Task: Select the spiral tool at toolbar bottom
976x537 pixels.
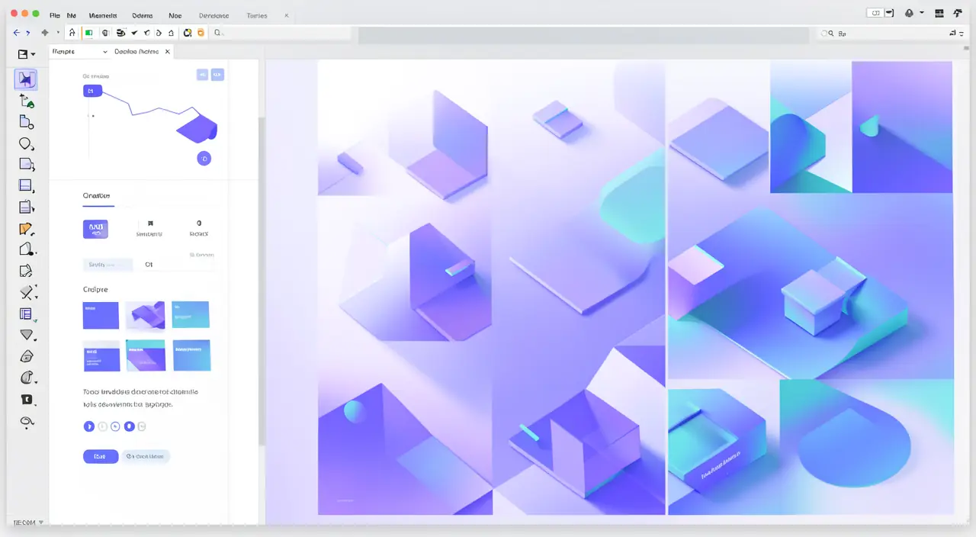Action: point(27,422)
